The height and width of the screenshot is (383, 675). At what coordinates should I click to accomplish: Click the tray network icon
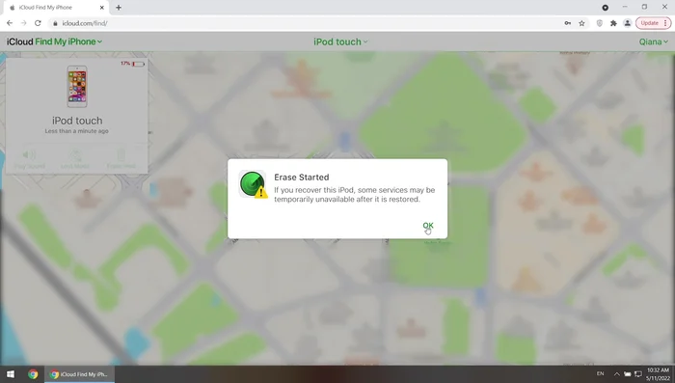click(x=638, y=374)
